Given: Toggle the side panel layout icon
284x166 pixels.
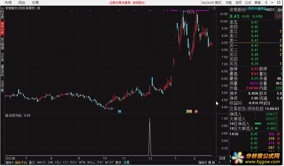Looking at the screenshot, I should pyautogui.click(x=214, y=8).
